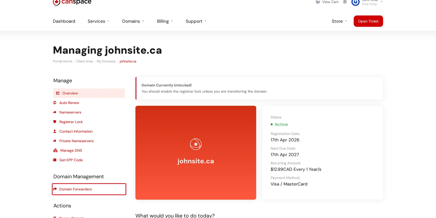The height and width of the screenshot is (218, 436).
Task: Click the user avatar icon
Action: [x=355, y=2]
